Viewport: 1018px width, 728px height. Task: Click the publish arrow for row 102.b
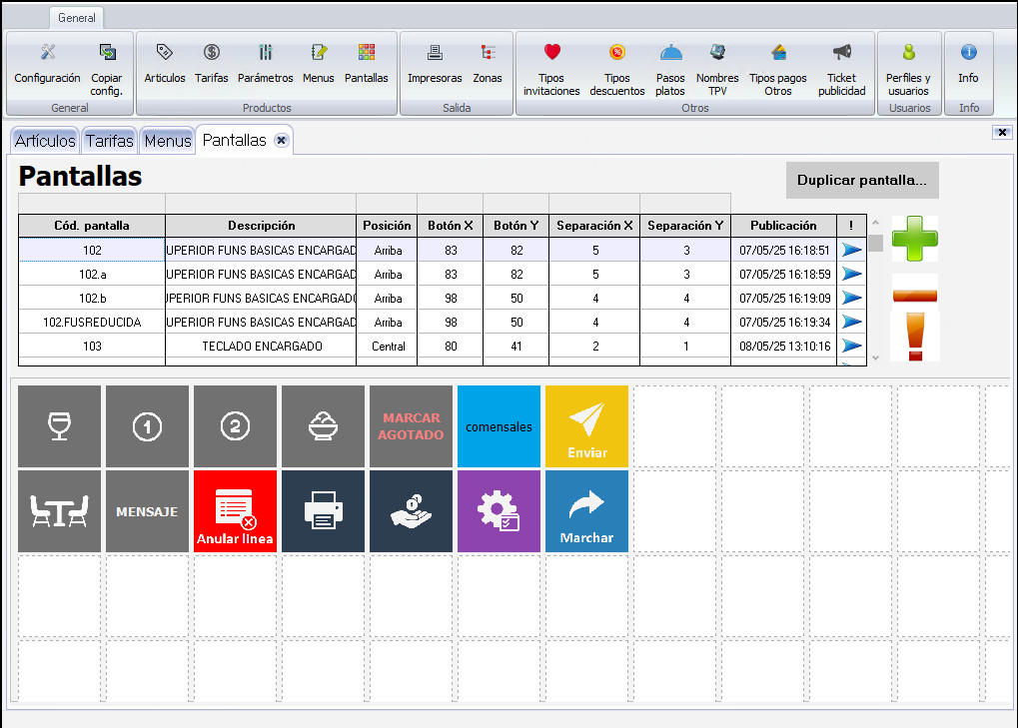852,298
